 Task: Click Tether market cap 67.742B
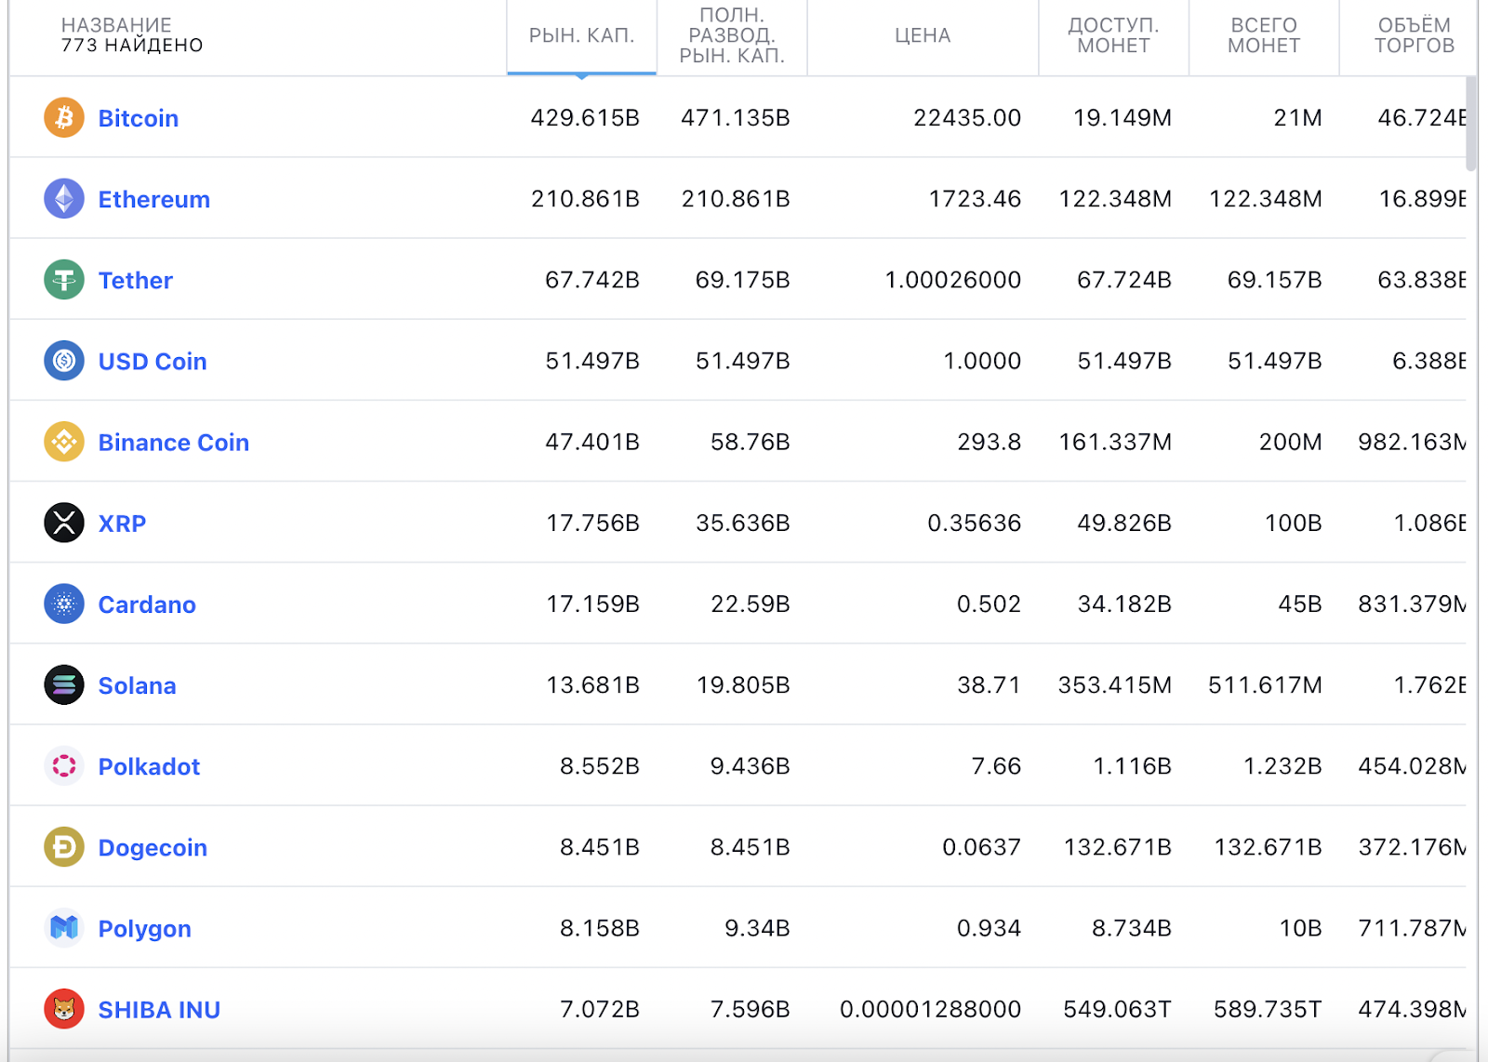coord(592,280)
